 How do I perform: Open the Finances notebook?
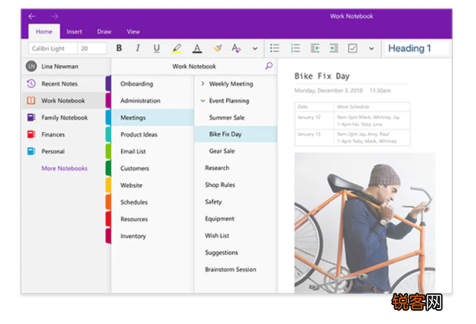[x=64, y=134]
